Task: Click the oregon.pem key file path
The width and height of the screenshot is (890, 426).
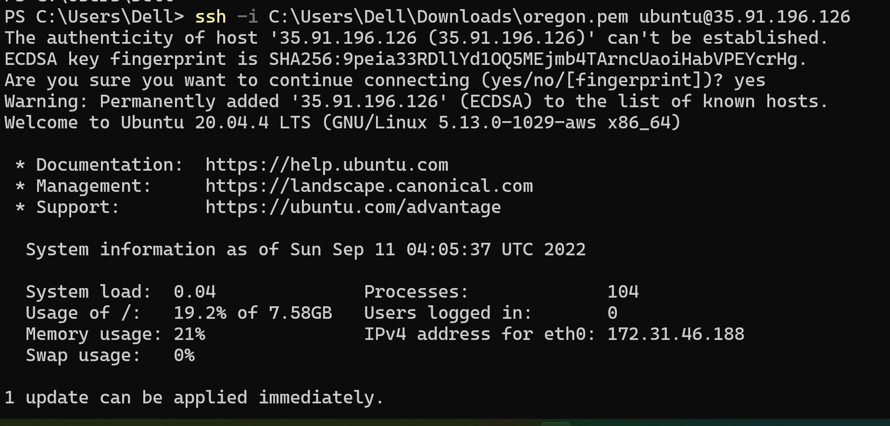Action: pos(448,17)
